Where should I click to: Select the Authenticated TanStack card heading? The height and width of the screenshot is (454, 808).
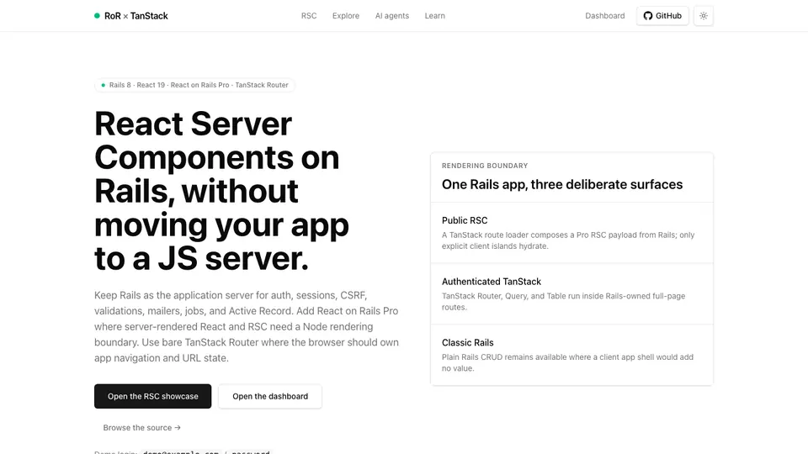[x=491, y=282]
